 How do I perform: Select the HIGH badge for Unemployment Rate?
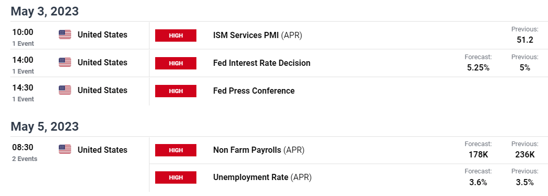[x=176, y=177]
